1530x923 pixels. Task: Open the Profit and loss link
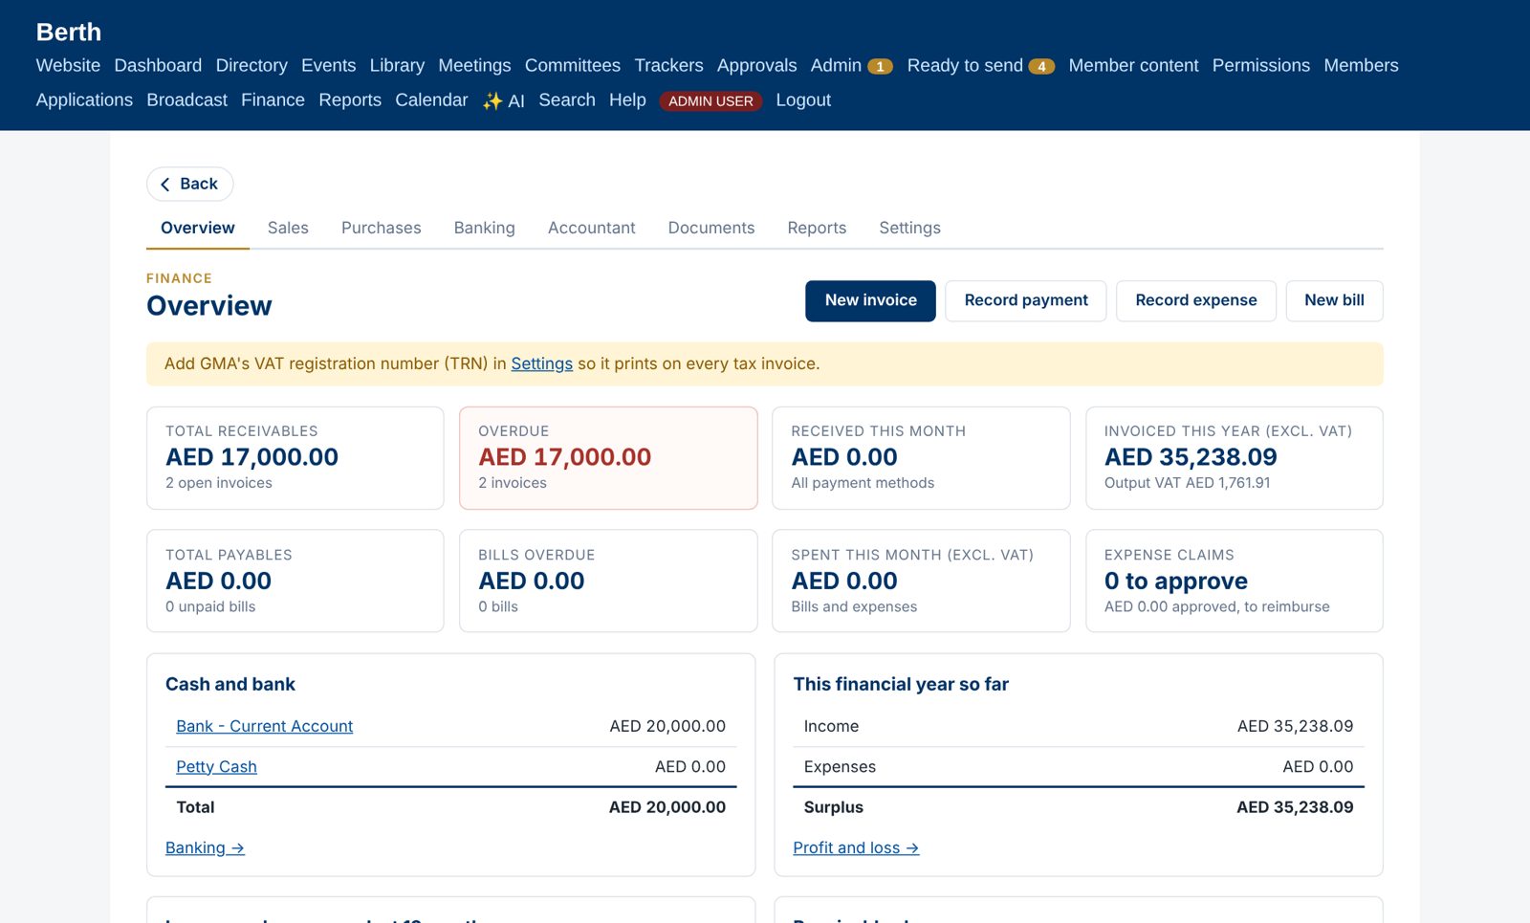tap(856, 847)
